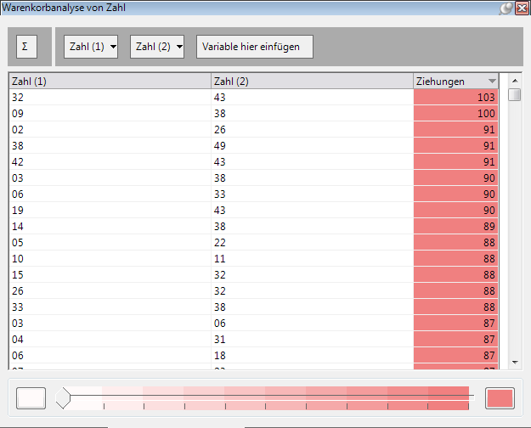Select Zahl (1) cell '14'
Screen dimensions: 531x428
110,226
